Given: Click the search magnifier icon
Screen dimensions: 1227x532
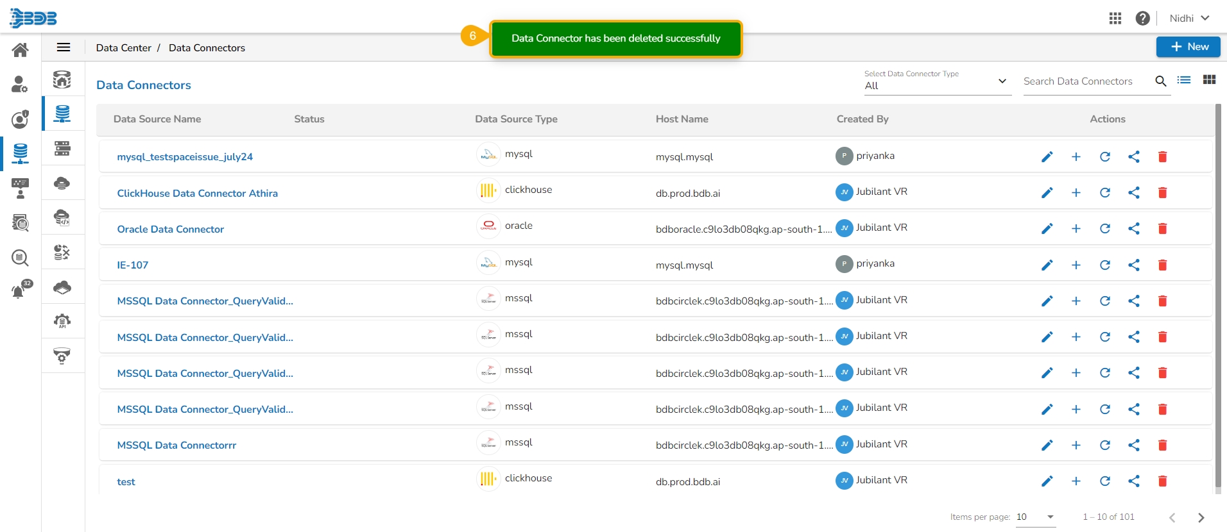Looking at the screenshot, I should 1160,81.
